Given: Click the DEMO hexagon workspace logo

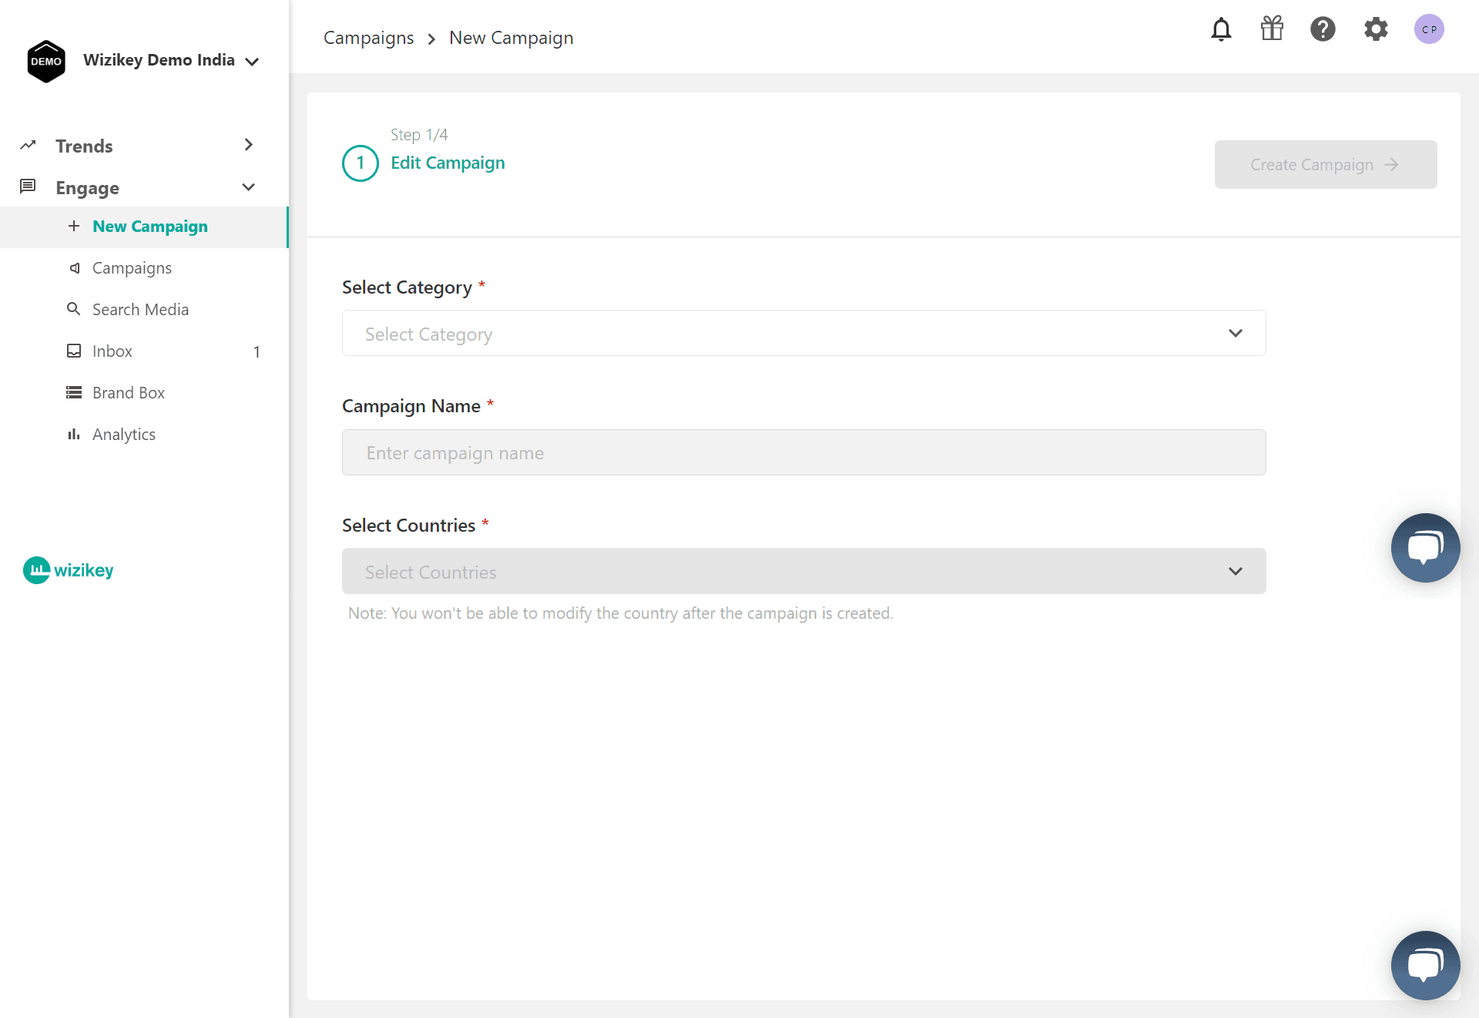Looking at the screenshot, I should [x=46, y=62].
